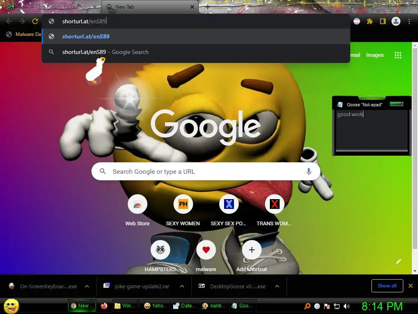Click the browser back arrow
The width and height of the screenshot is (418, 314).
(9, 21)
